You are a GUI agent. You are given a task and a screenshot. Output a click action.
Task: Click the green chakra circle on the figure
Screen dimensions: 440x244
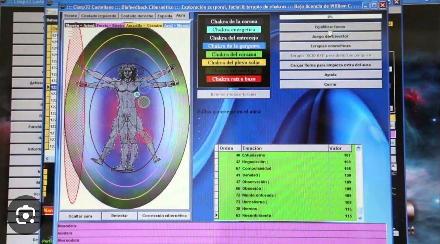144,102
